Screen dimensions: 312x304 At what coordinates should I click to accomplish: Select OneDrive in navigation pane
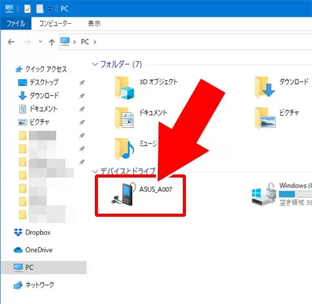39,250
